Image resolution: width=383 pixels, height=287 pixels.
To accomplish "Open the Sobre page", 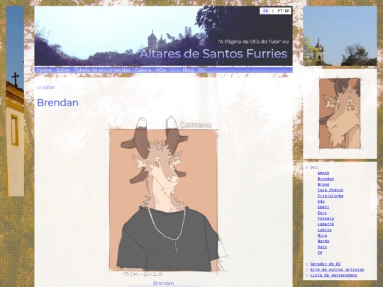I will point(63,70).
